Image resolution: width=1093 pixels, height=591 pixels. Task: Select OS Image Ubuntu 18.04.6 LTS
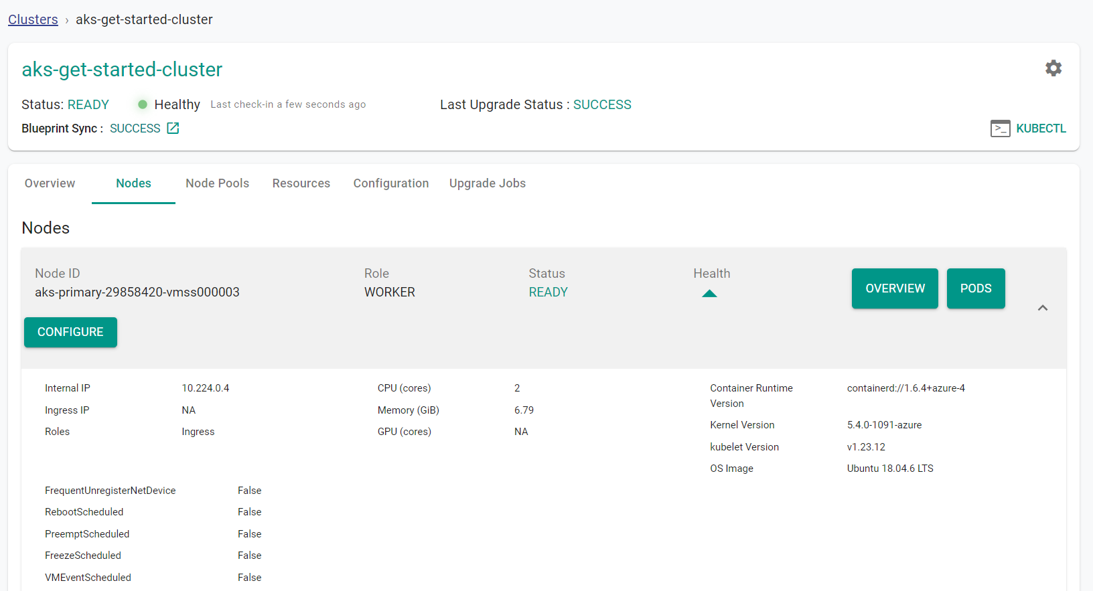tap(890, 469)
